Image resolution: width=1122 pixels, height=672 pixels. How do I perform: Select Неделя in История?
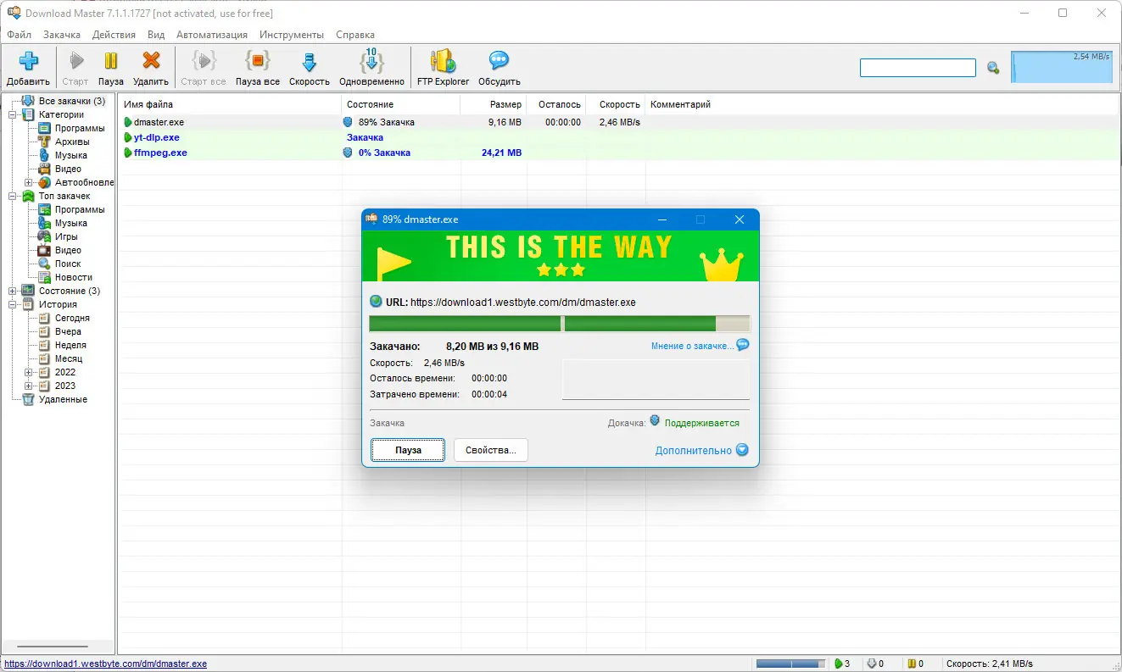click(70, 345)
